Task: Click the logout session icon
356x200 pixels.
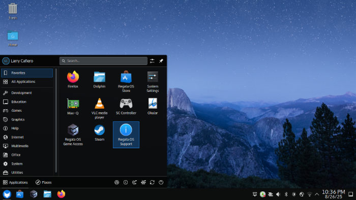Action: click(126, 182)
